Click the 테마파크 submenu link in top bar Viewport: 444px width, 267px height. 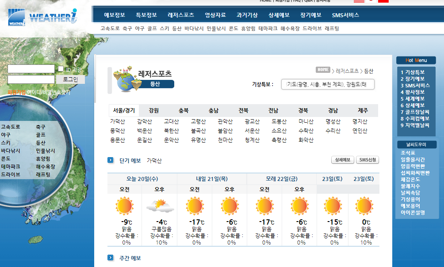[268, 29]
